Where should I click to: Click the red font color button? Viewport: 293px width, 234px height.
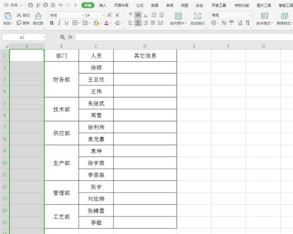pyautogui.click(x=106, y=23)
